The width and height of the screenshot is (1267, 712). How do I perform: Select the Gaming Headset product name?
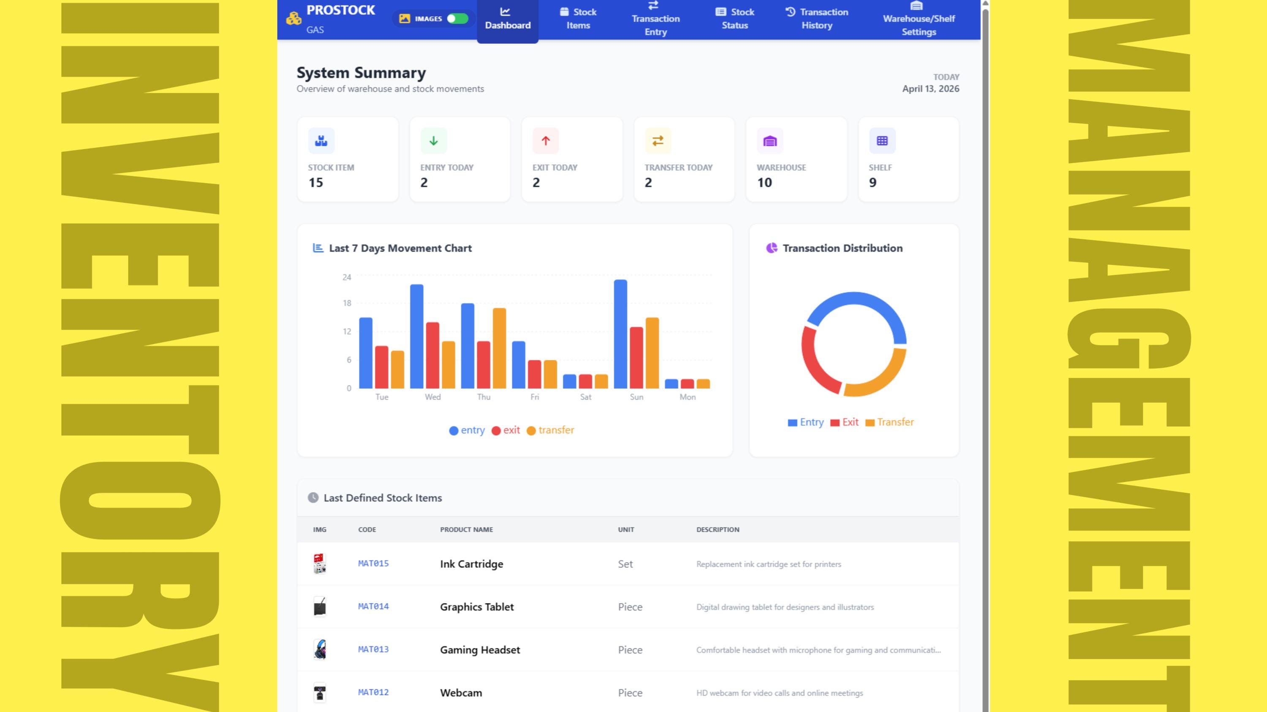click(480, 650)
